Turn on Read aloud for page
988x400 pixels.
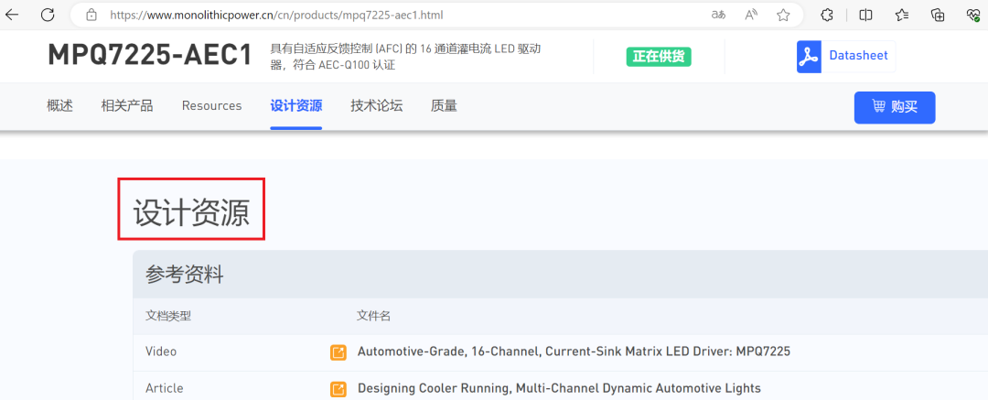click(751, 16)
